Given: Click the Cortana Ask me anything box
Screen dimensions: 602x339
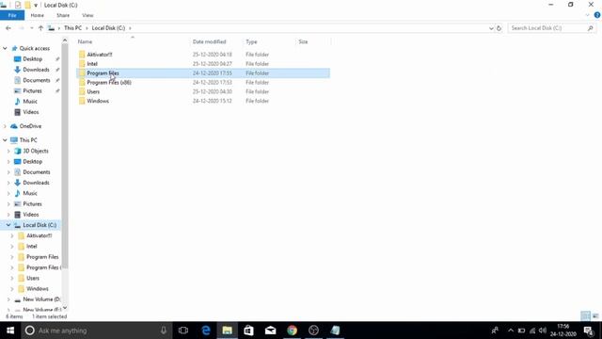Looking at the screenshot, I should click(x=96, y=331).
